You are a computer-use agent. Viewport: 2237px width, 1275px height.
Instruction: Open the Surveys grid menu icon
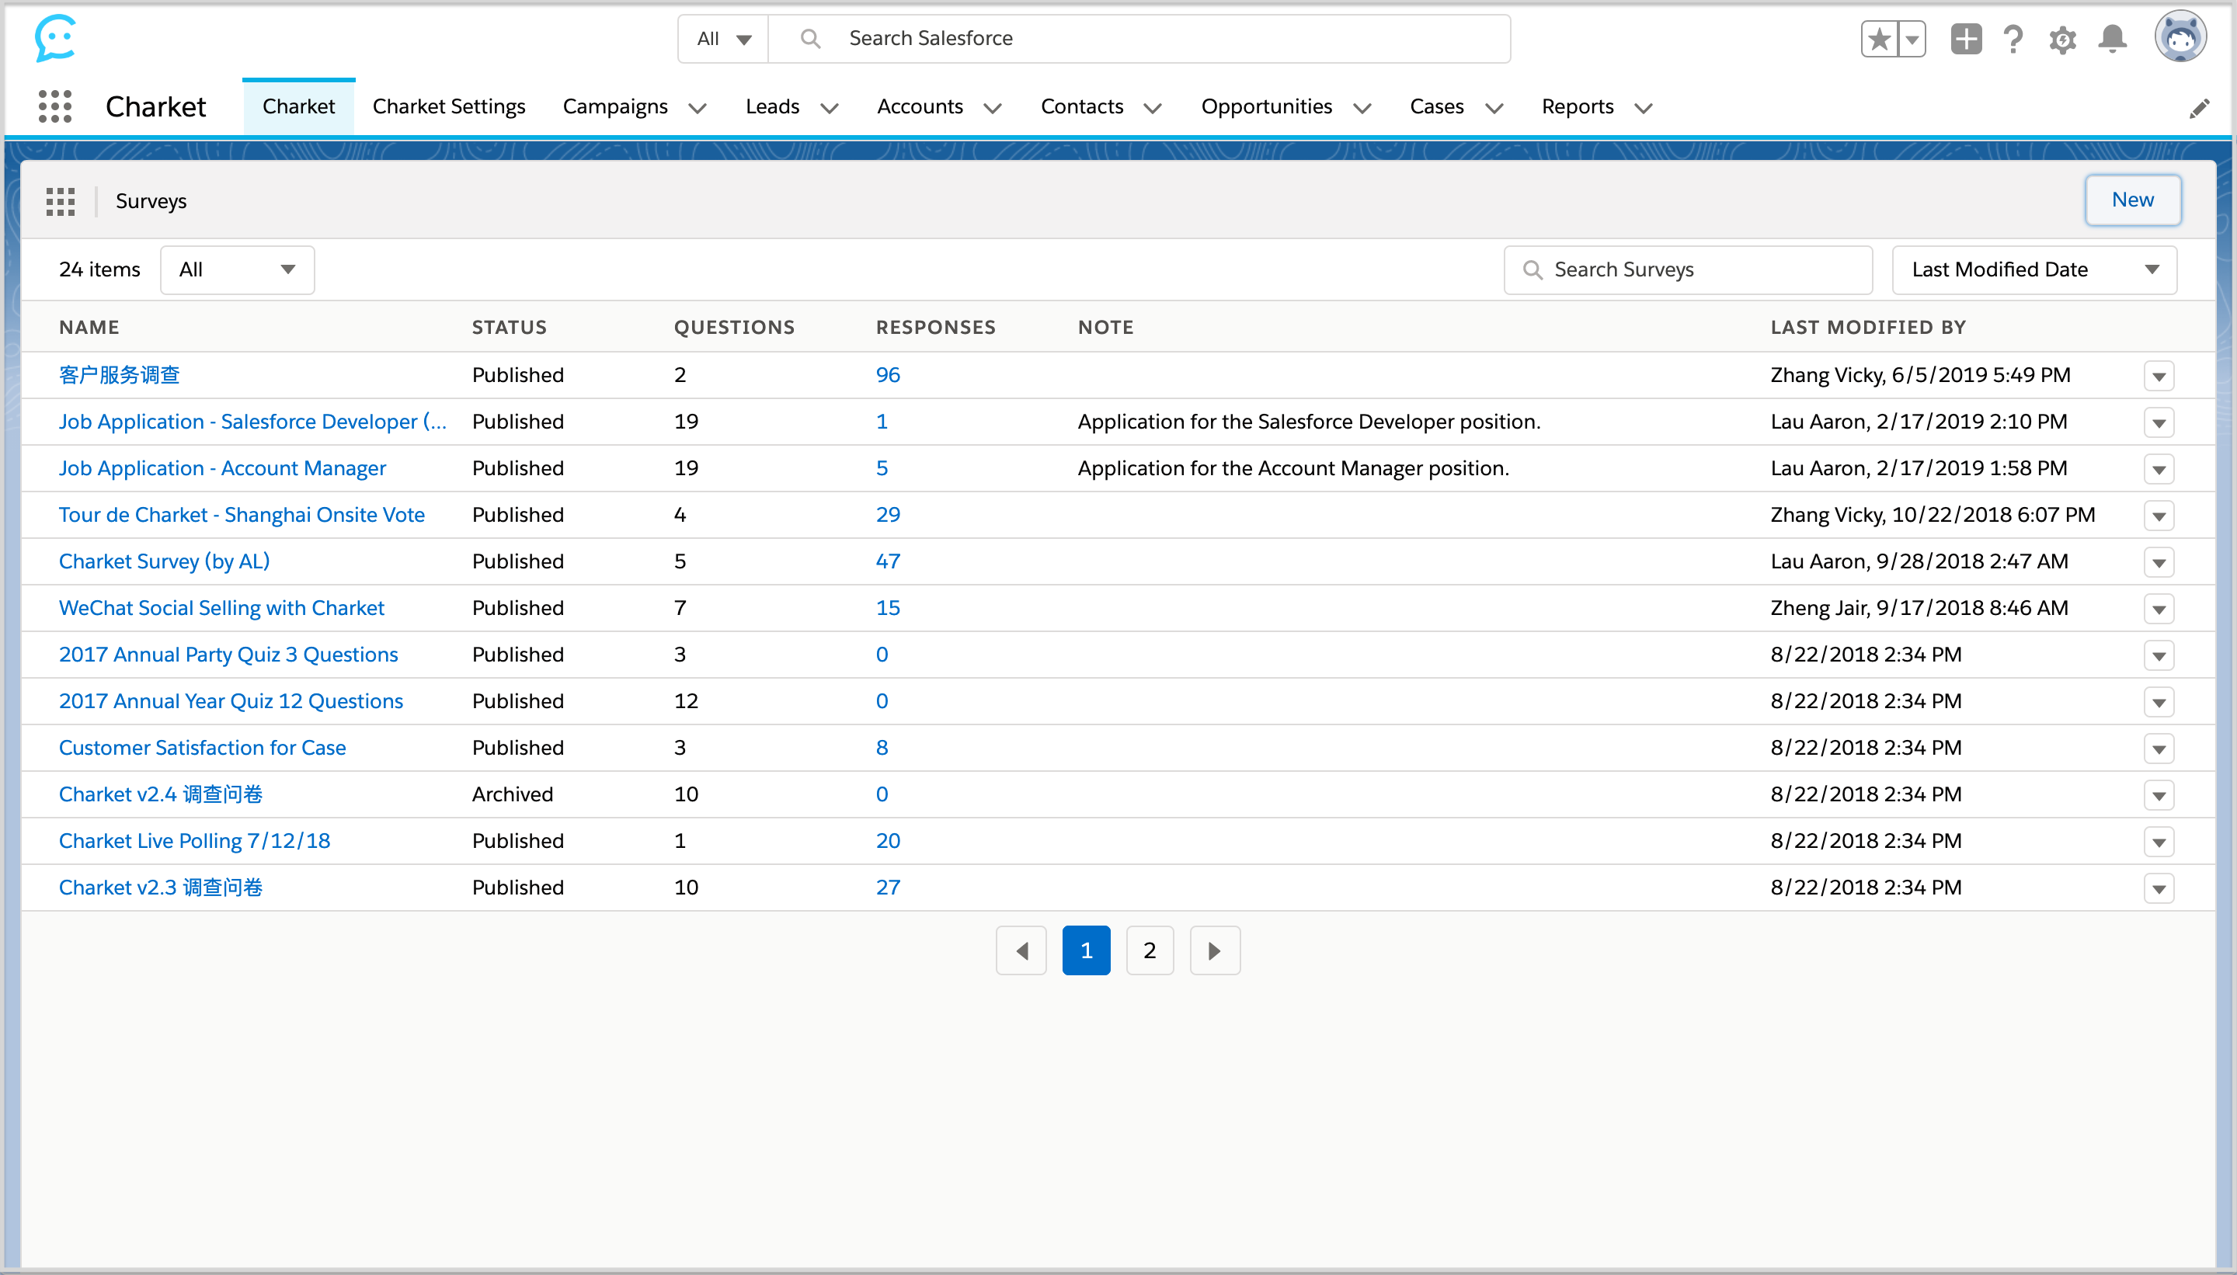coord(61,201)
